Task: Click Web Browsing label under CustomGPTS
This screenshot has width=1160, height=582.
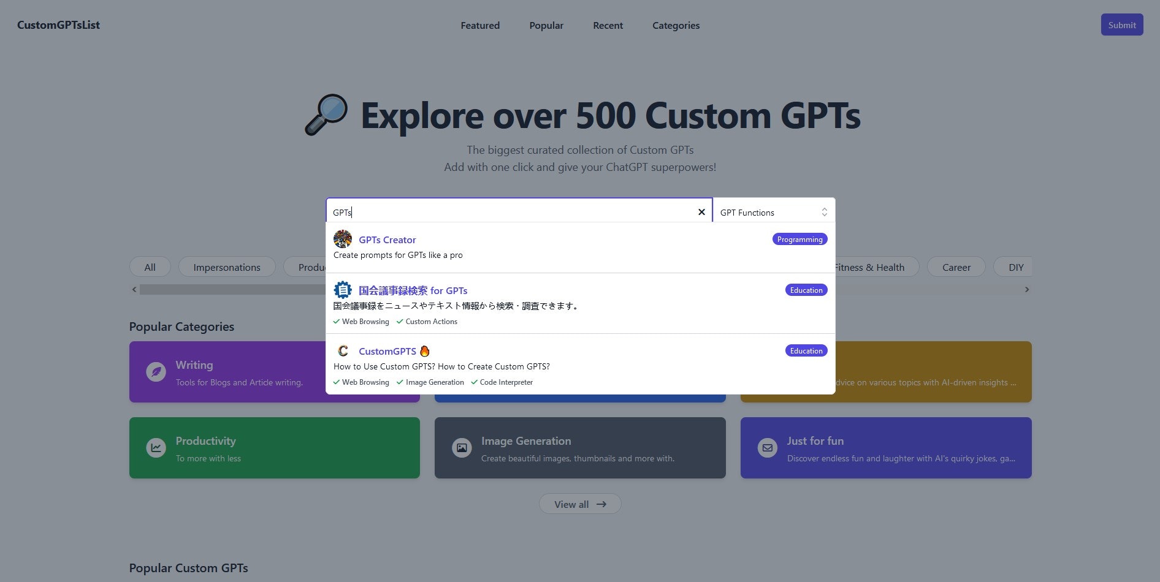Action: coord(365,382)
